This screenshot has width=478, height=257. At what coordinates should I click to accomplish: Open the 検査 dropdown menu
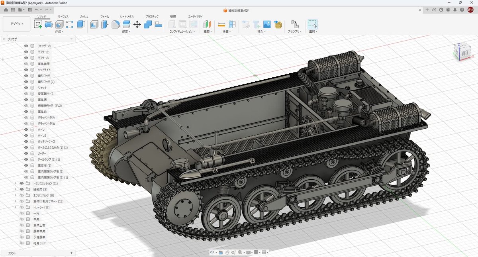227,31
